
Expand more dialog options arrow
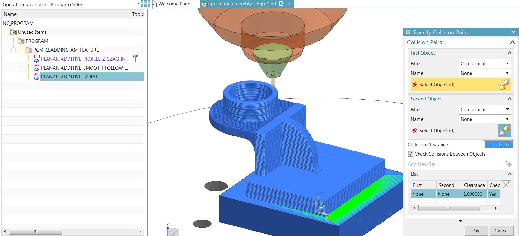(460, 221)
